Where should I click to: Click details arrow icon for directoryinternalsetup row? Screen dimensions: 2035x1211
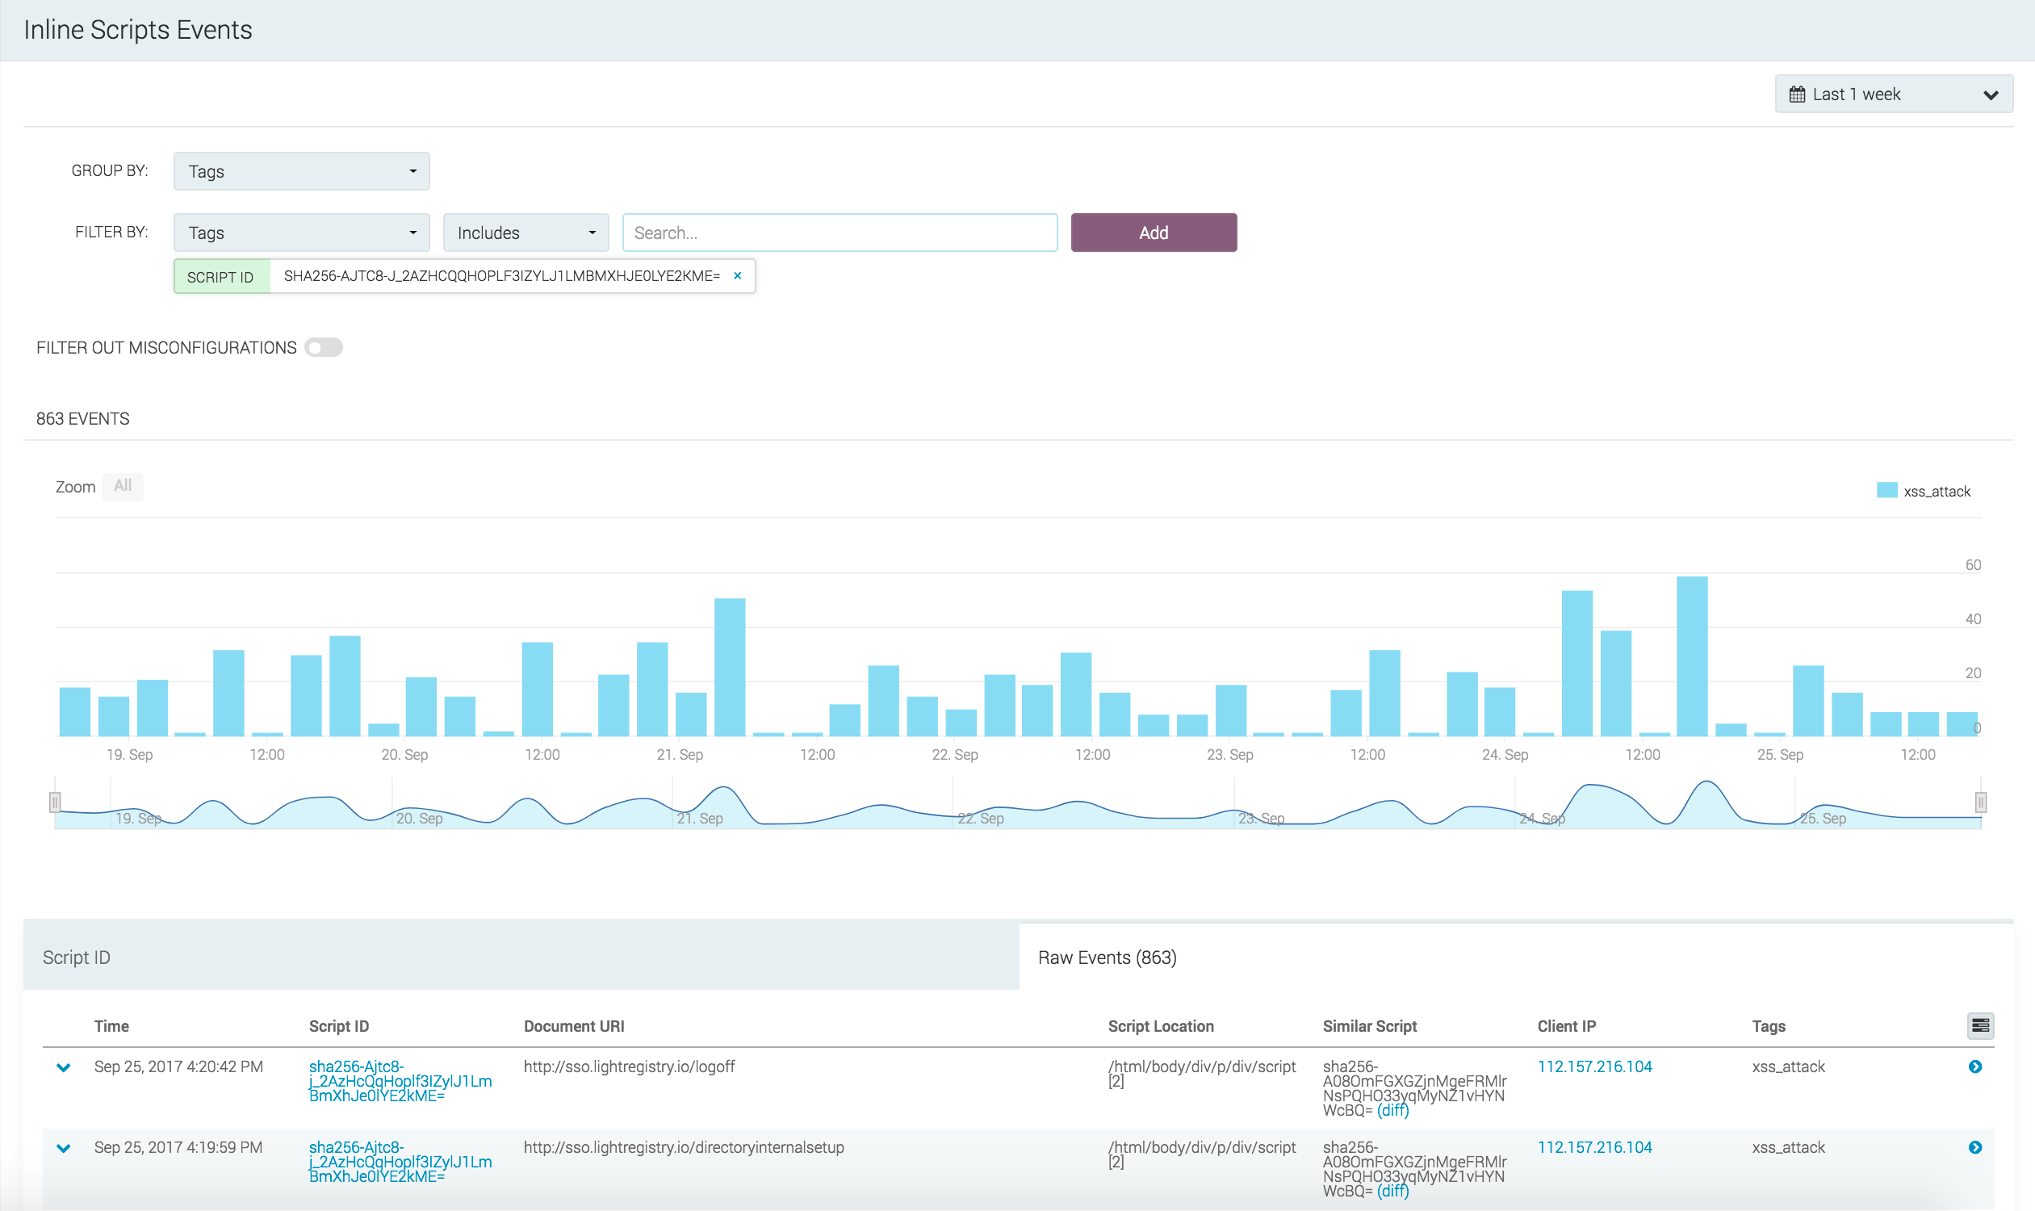tap(1974, 1147)
